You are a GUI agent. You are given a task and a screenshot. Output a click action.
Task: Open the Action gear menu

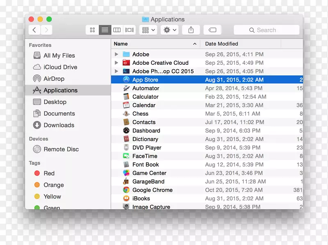tap(170, 30)
